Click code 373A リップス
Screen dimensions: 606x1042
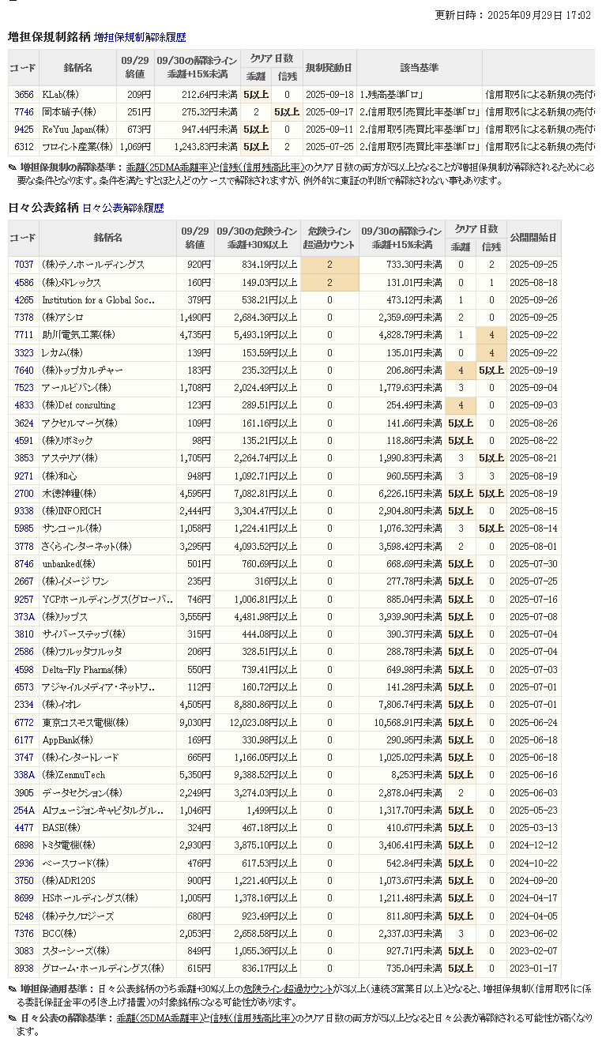click(24, 616)
